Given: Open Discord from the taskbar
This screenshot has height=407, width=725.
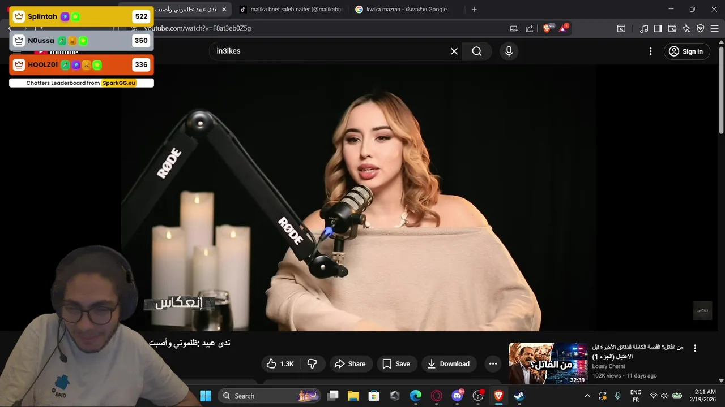Looking at the screenshot, I should [x=457, y=396].
